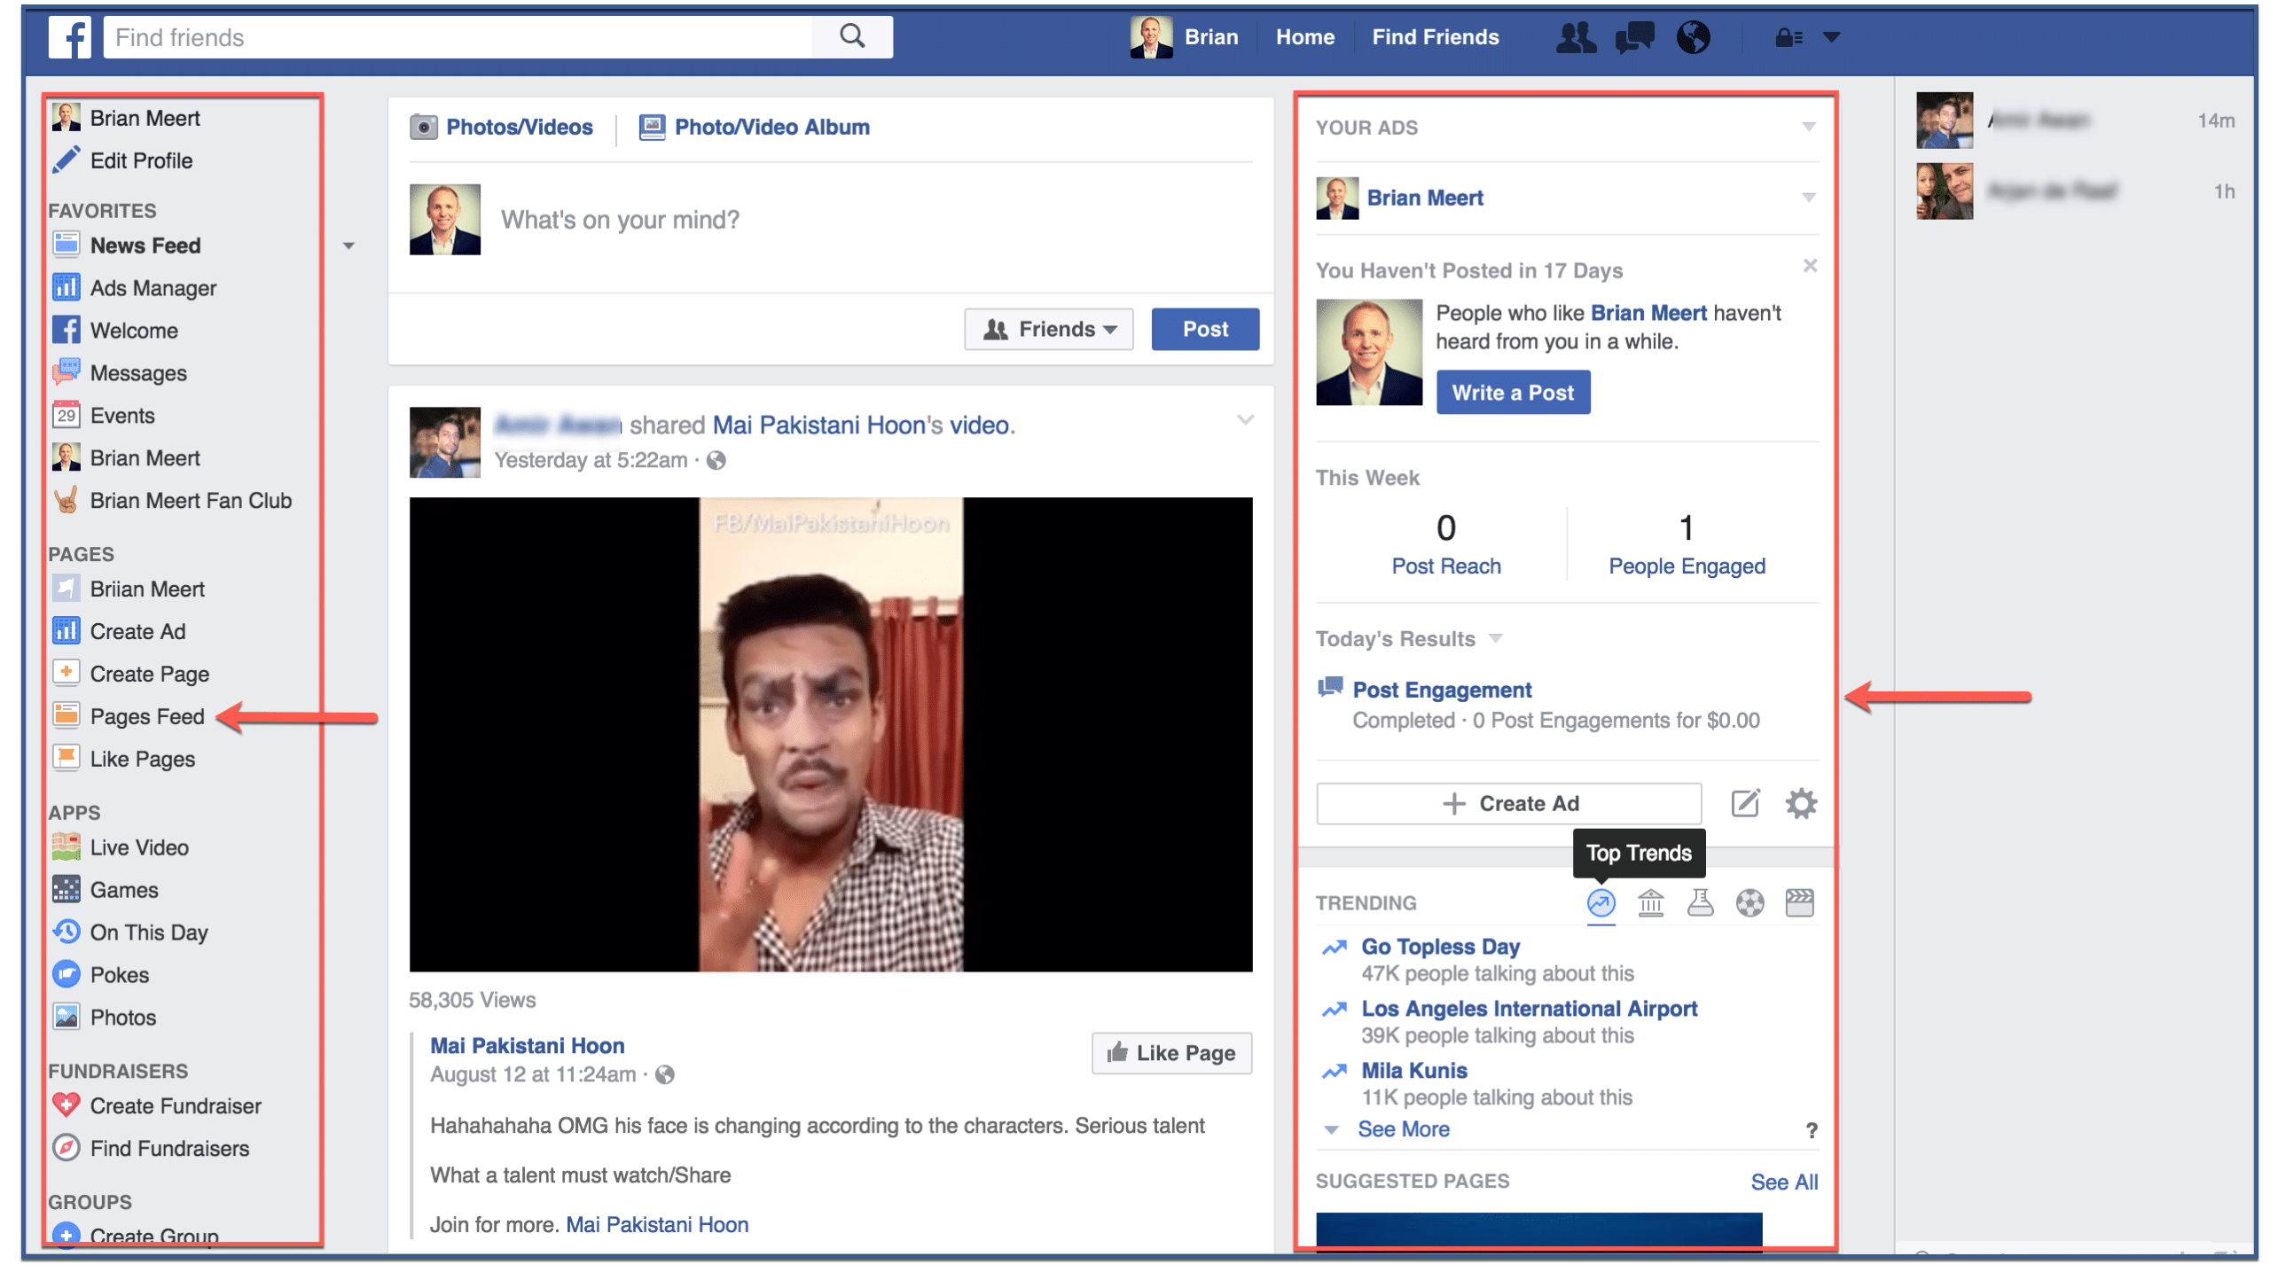Select the politics trending icon
The image size is (2270, 1272).
click(x=1649, y=903)
